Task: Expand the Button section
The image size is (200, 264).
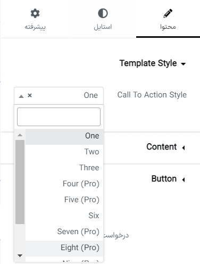Action: [x=168, y=179]
